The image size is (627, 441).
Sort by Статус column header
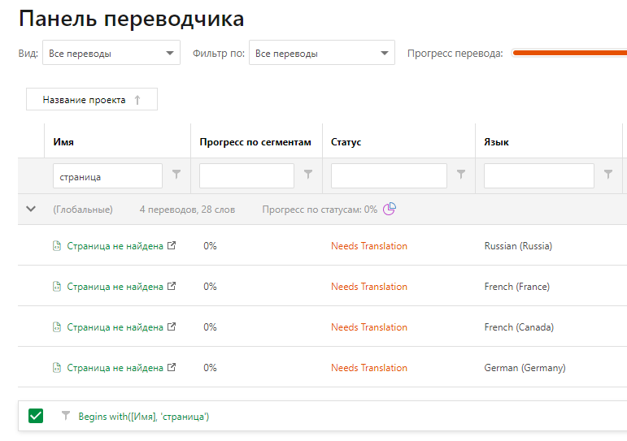[x=346, y=142]
